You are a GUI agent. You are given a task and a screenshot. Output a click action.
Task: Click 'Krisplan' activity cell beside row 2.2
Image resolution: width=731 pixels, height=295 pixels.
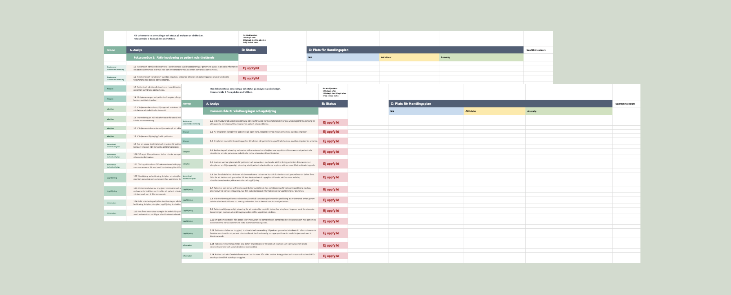coord(192,132)
